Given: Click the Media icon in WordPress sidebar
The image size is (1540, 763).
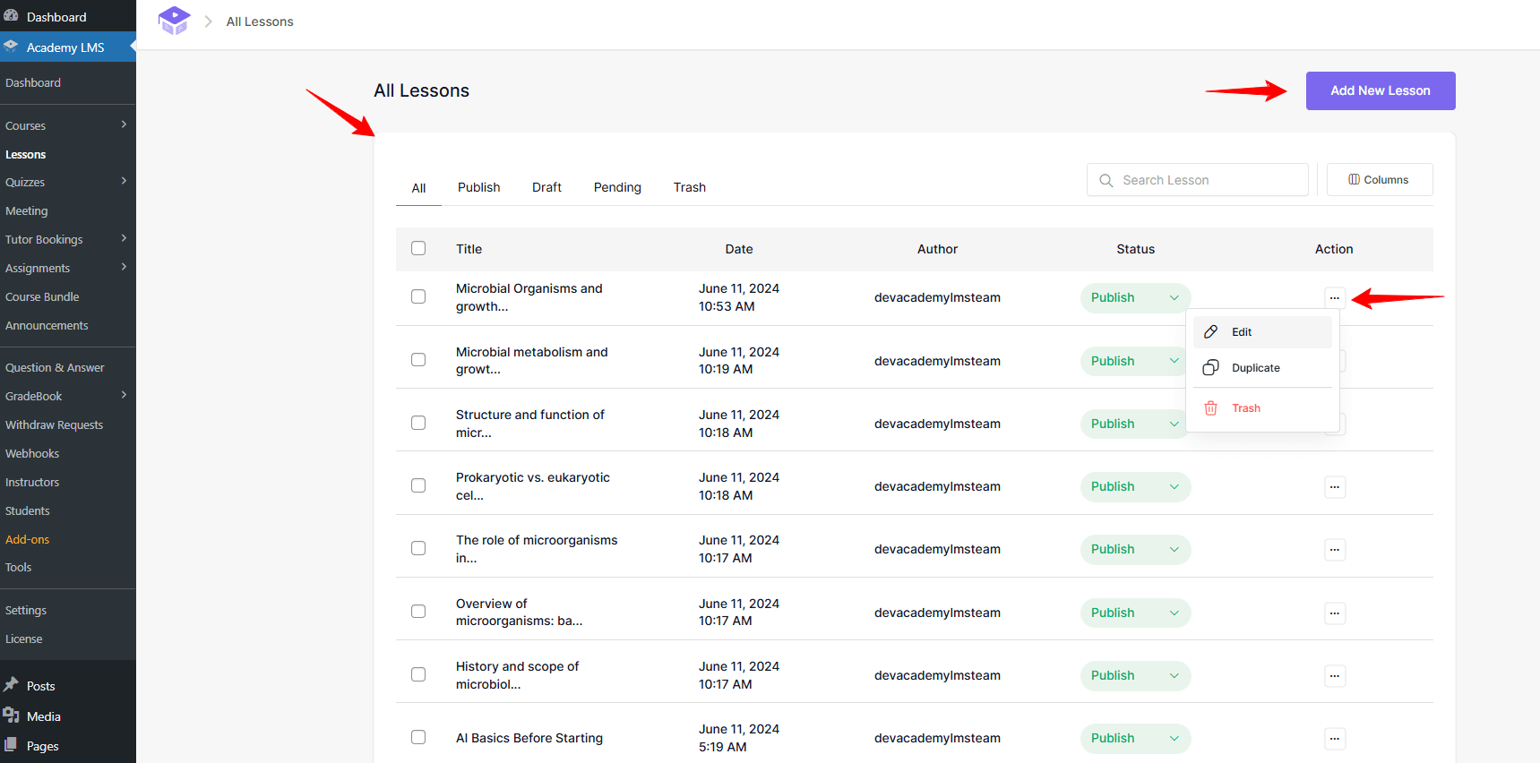Looking at the screenshot, I should [x=12, y=716].
